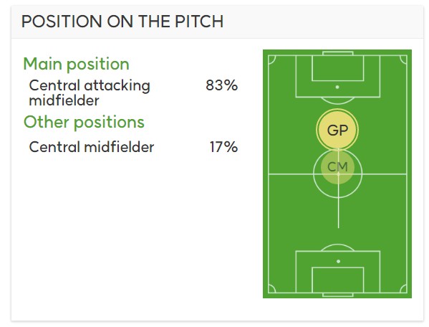
Task: Select the Main position heading
Action: (x=77, y=64)
